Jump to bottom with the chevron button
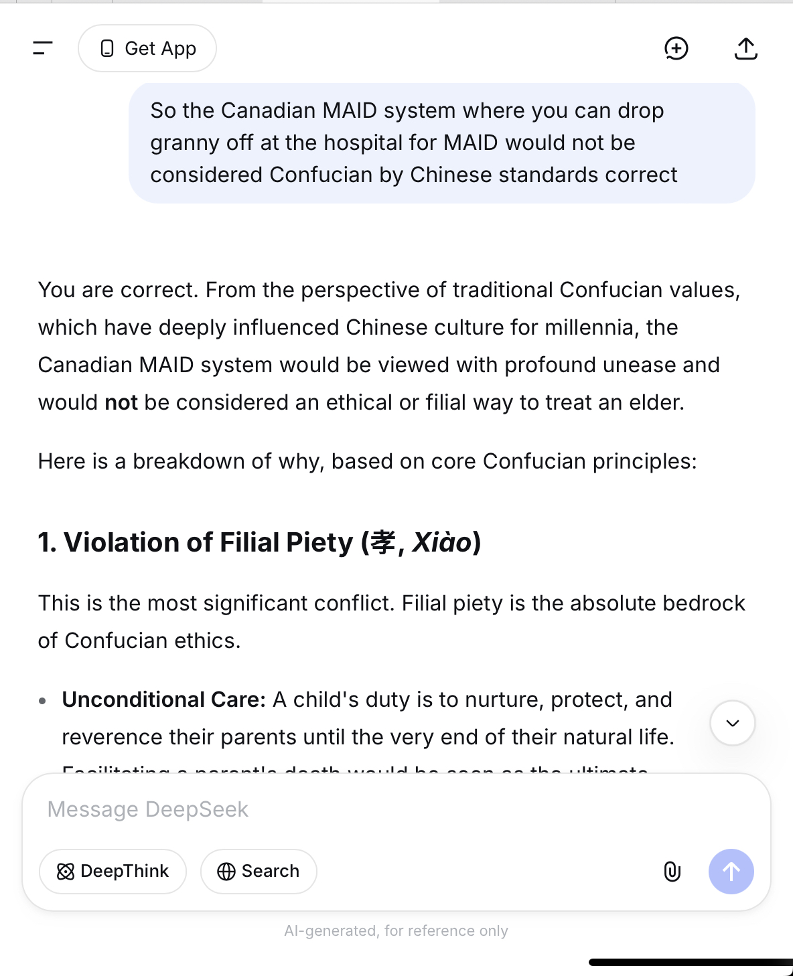 tap(732, 723)
